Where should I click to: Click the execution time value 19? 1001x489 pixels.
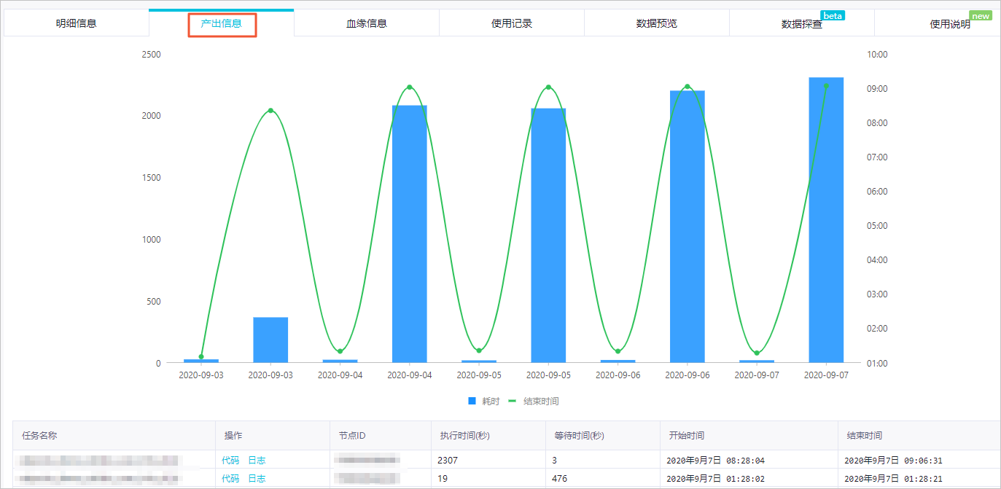click(443, 479)
